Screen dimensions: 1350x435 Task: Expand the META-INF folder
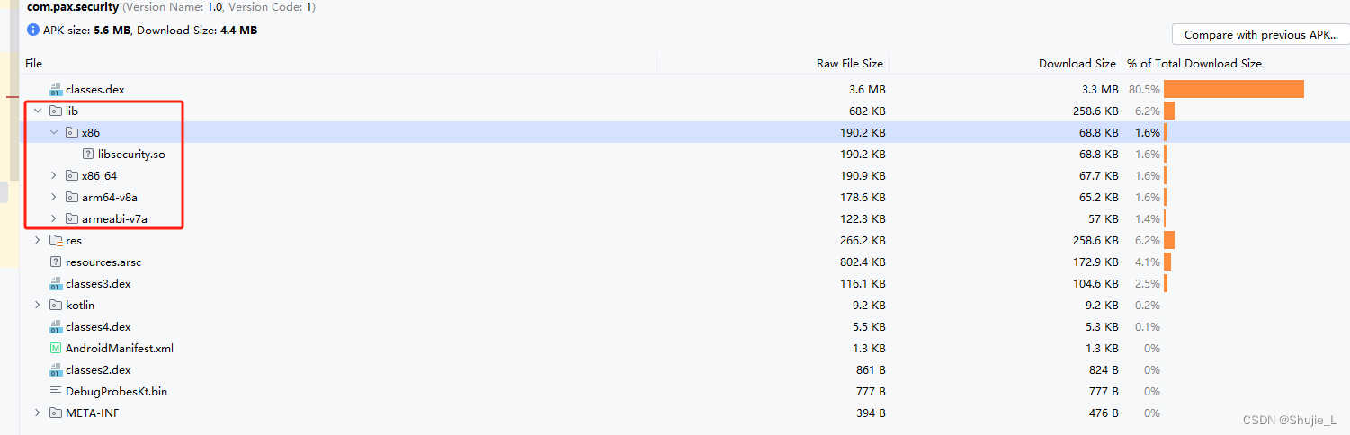tap(38, 413)
